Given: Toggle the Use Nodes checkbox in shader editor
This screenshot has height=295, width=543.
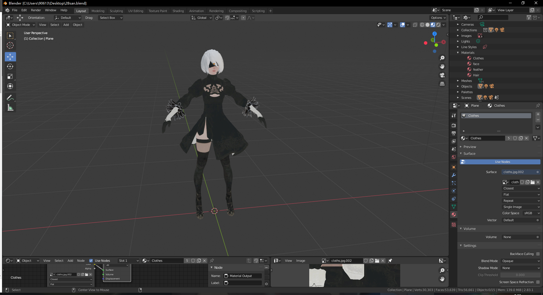Looking at the screenshot, I should click(91, 260).
